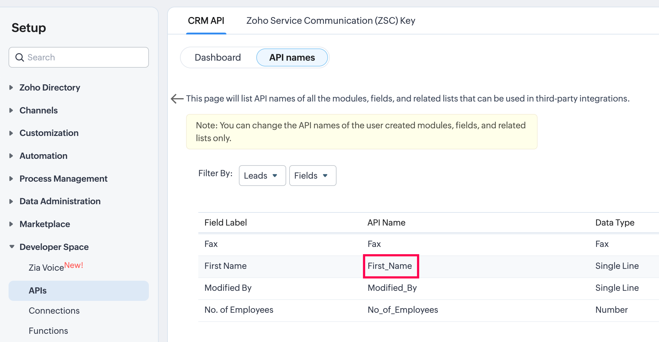Open the Fields filter dropdown
The width and height of the screenshot is (659, 342).
point(312,176)
